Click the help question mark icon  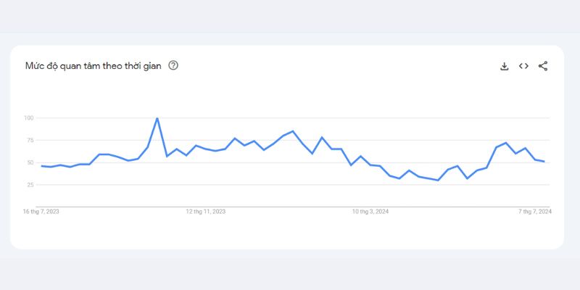(173, 65)
